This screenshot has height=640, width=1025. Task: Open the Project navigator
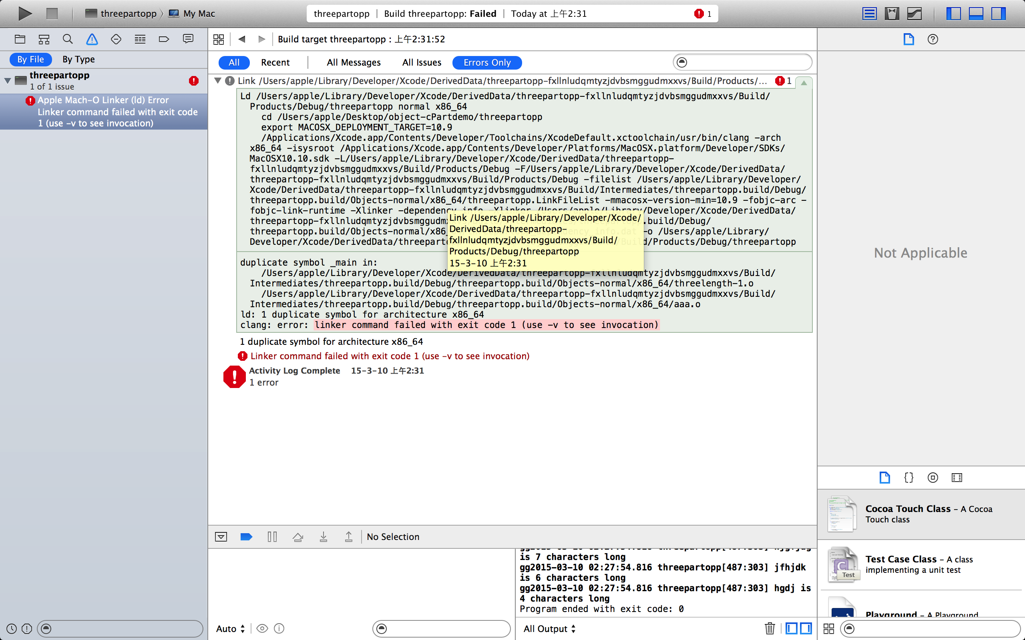20,39
